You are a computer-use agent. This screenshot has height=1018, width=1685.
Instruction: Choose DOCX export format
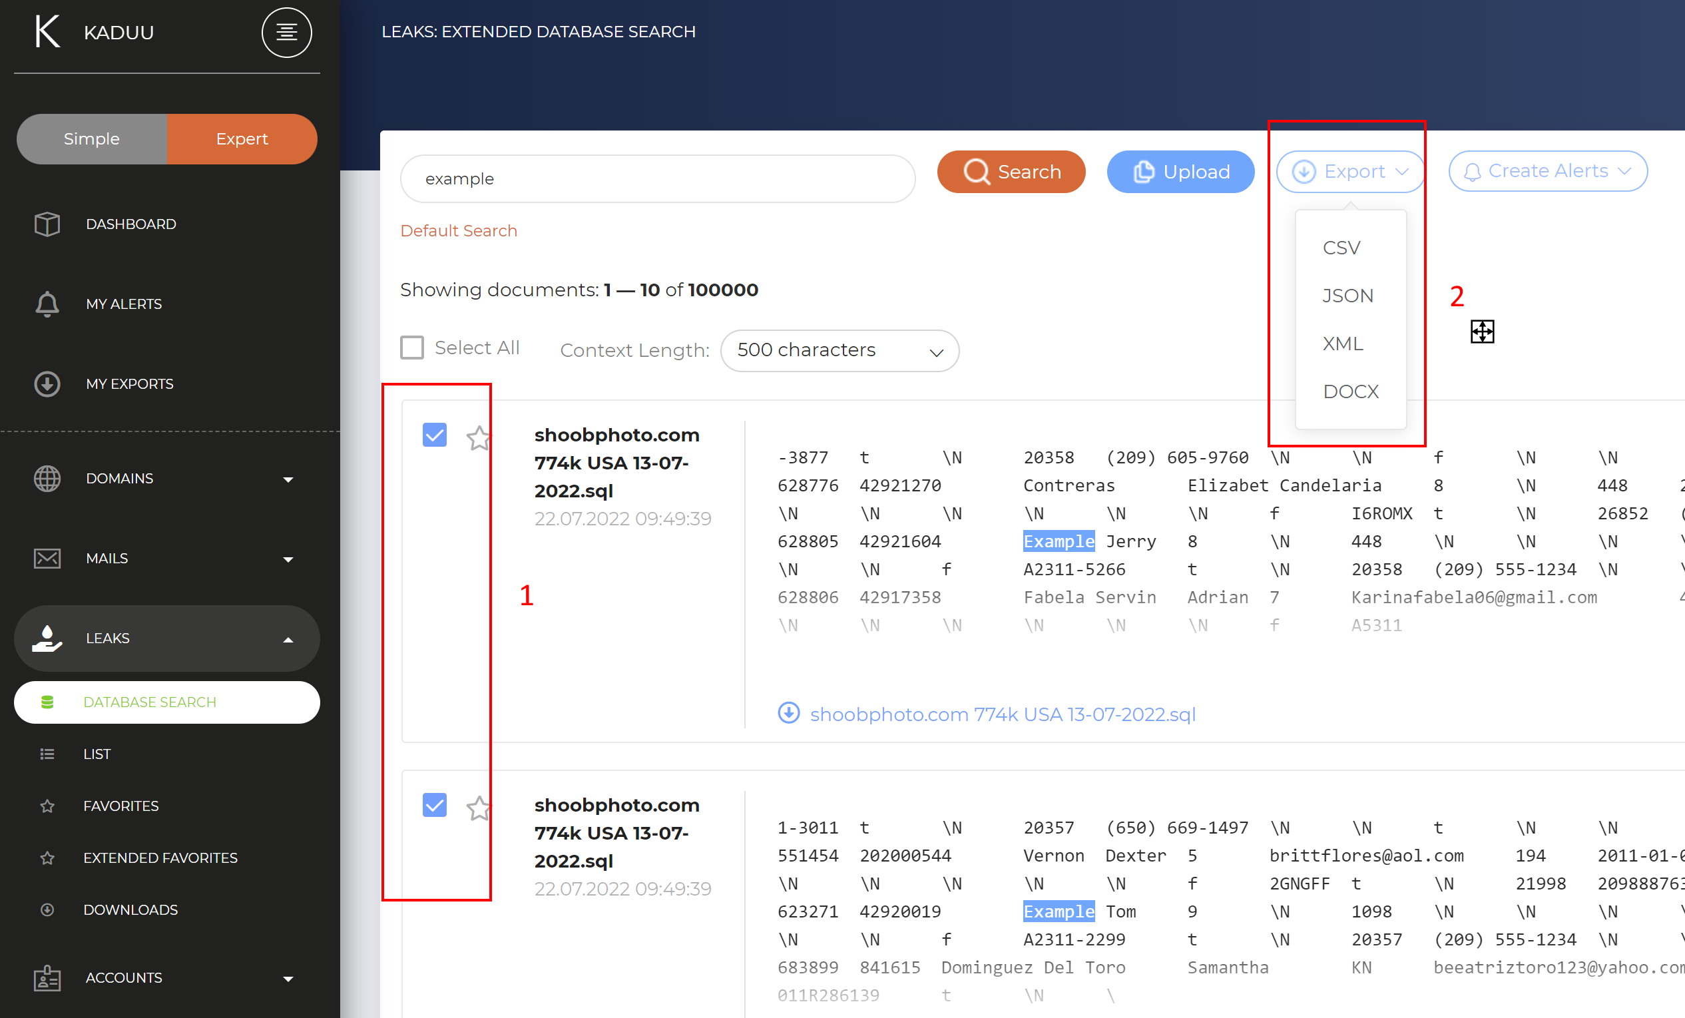(1351, 391)
